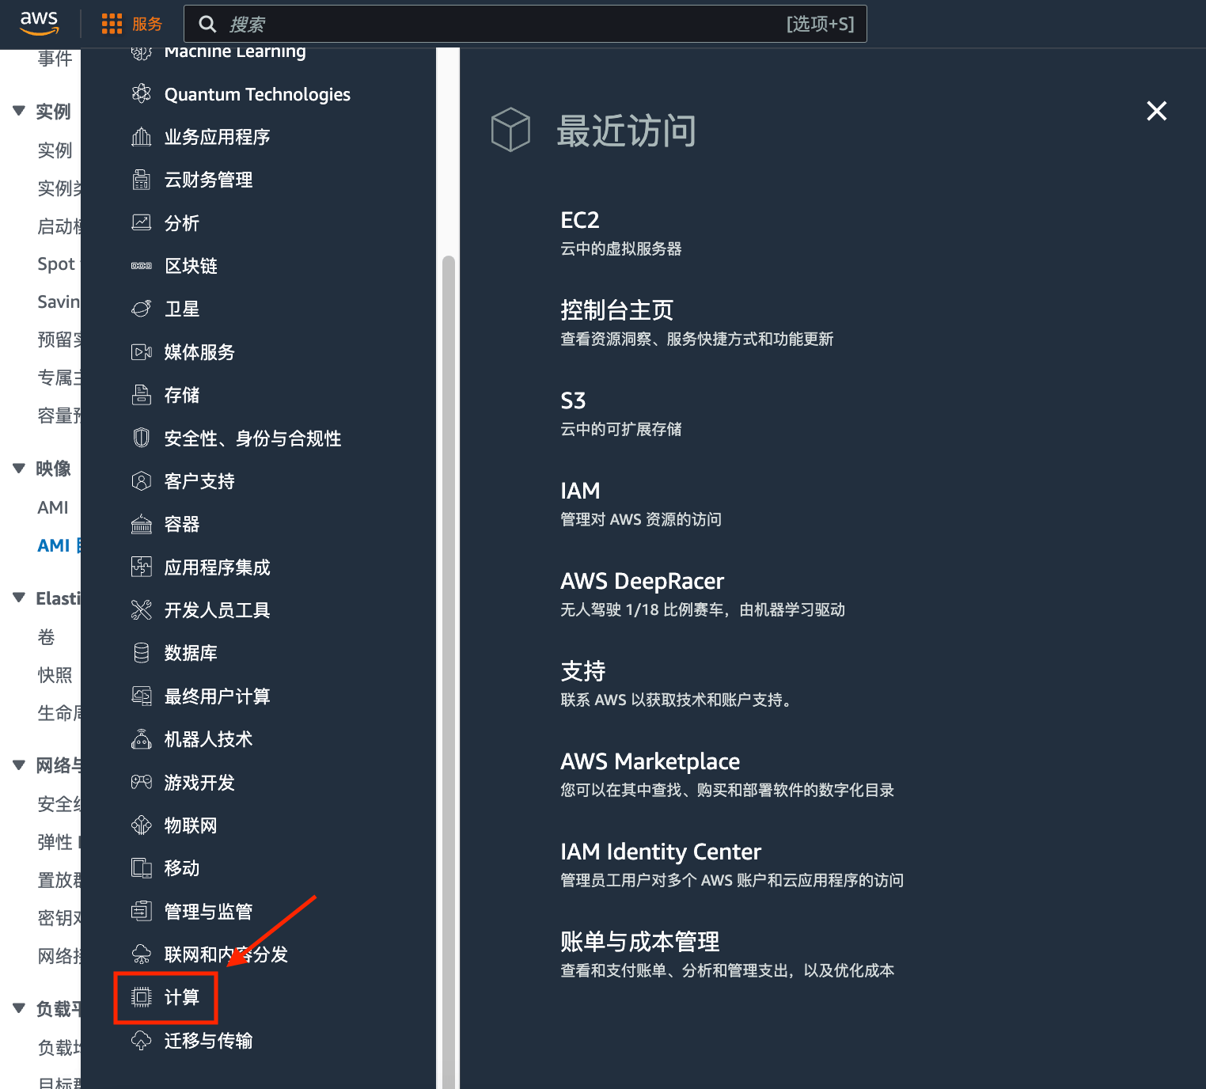Click the Quantum Technologies atom icon
1206x1089 pixels.
point(142,93)
